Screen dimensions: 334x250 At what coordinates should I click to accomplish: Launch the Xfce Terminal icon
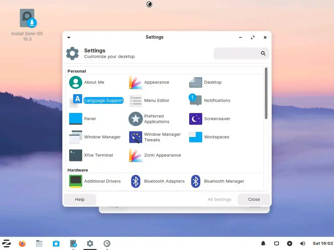tap(75, 155)
